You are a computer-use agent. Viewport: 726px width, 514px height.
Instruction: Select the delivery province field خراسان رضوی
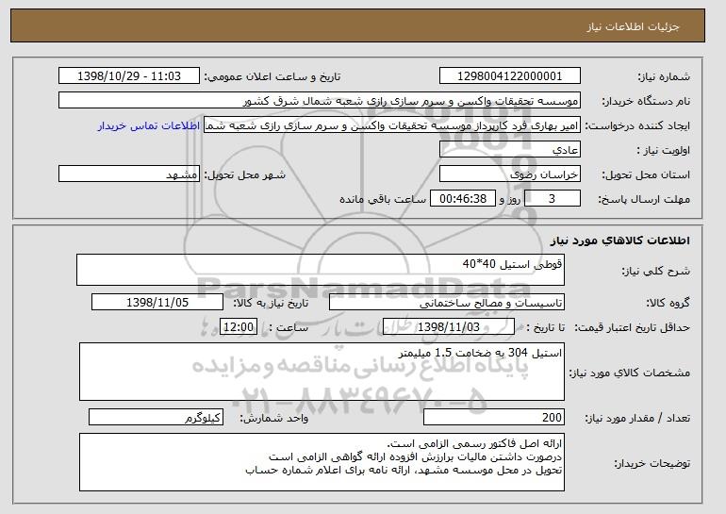tap(510, 174)
